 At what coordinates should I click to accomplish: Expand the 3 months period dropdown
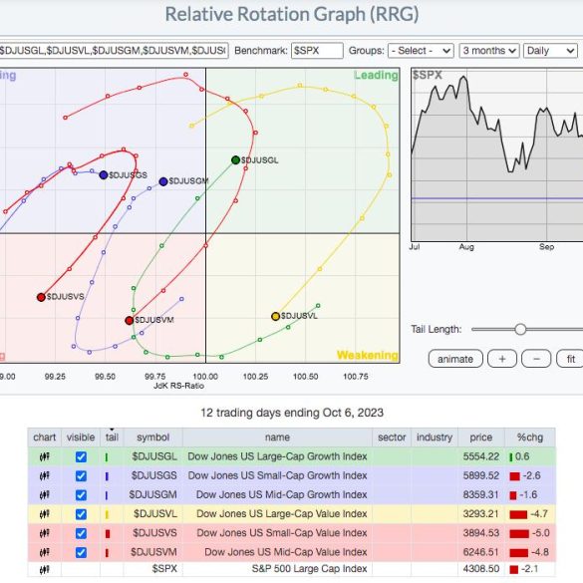pyautogui.click(x=489, y=51)
